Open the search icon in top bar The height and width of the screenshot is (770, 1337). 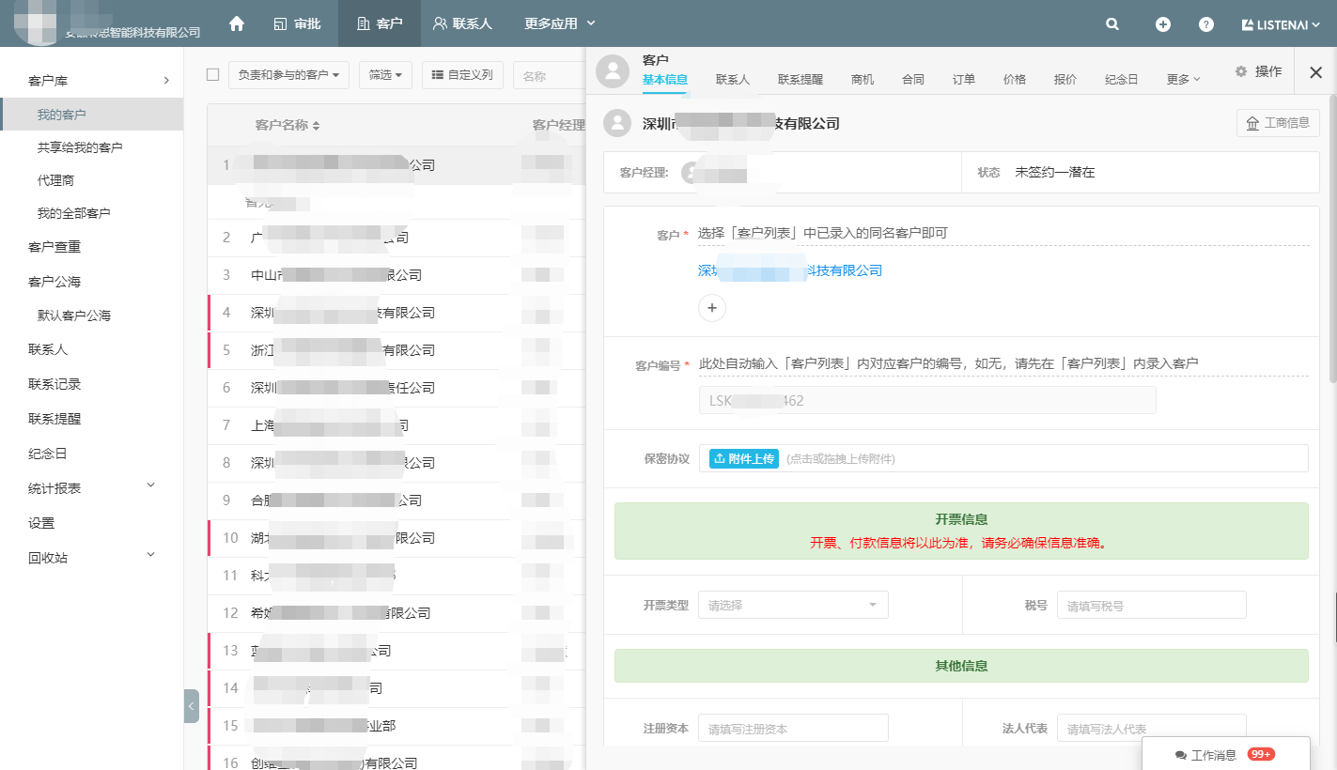1112,24
